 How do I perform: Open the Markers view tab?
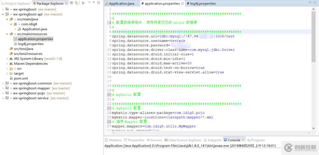point(113,140)
